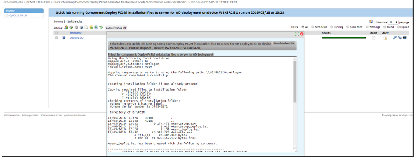Screen dimensions: 415x158
Task: Open the column chooser icon beside Show me
Action: pyautogui.click(x=371, y=22)
